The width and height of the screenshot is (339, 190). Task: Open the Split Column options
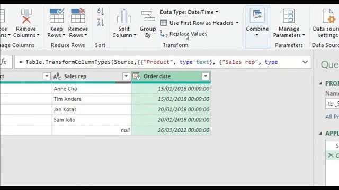point(124,23)
